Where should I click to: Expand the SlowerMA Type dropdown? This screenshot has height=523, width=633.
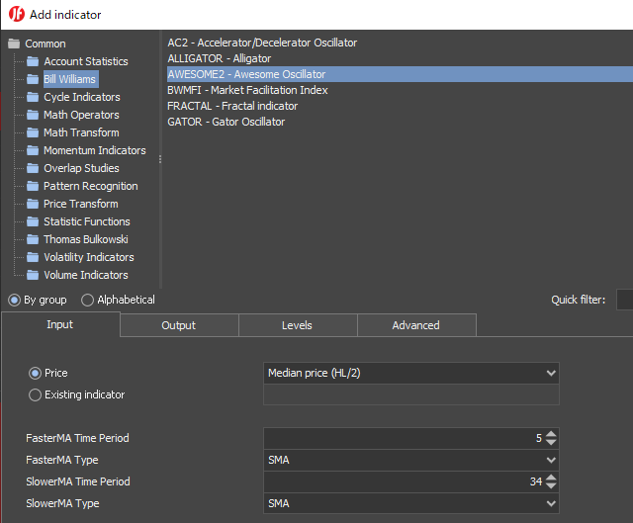(x=410, y=503)
